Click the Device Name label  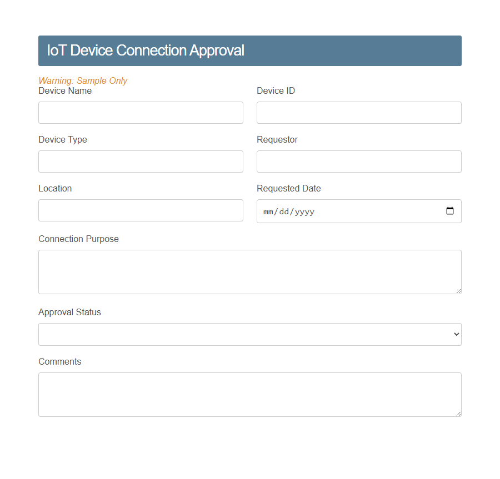point(65,90)
